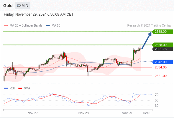
Task: Click the RSI 70 level label
Action: (x=157, y=95)
